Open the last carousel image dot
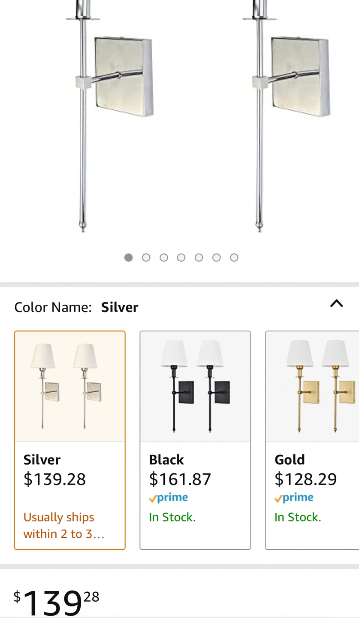 click(x=234, y=257)
